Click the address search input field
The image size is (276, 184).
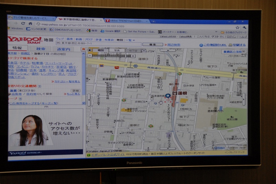[99, 43]
